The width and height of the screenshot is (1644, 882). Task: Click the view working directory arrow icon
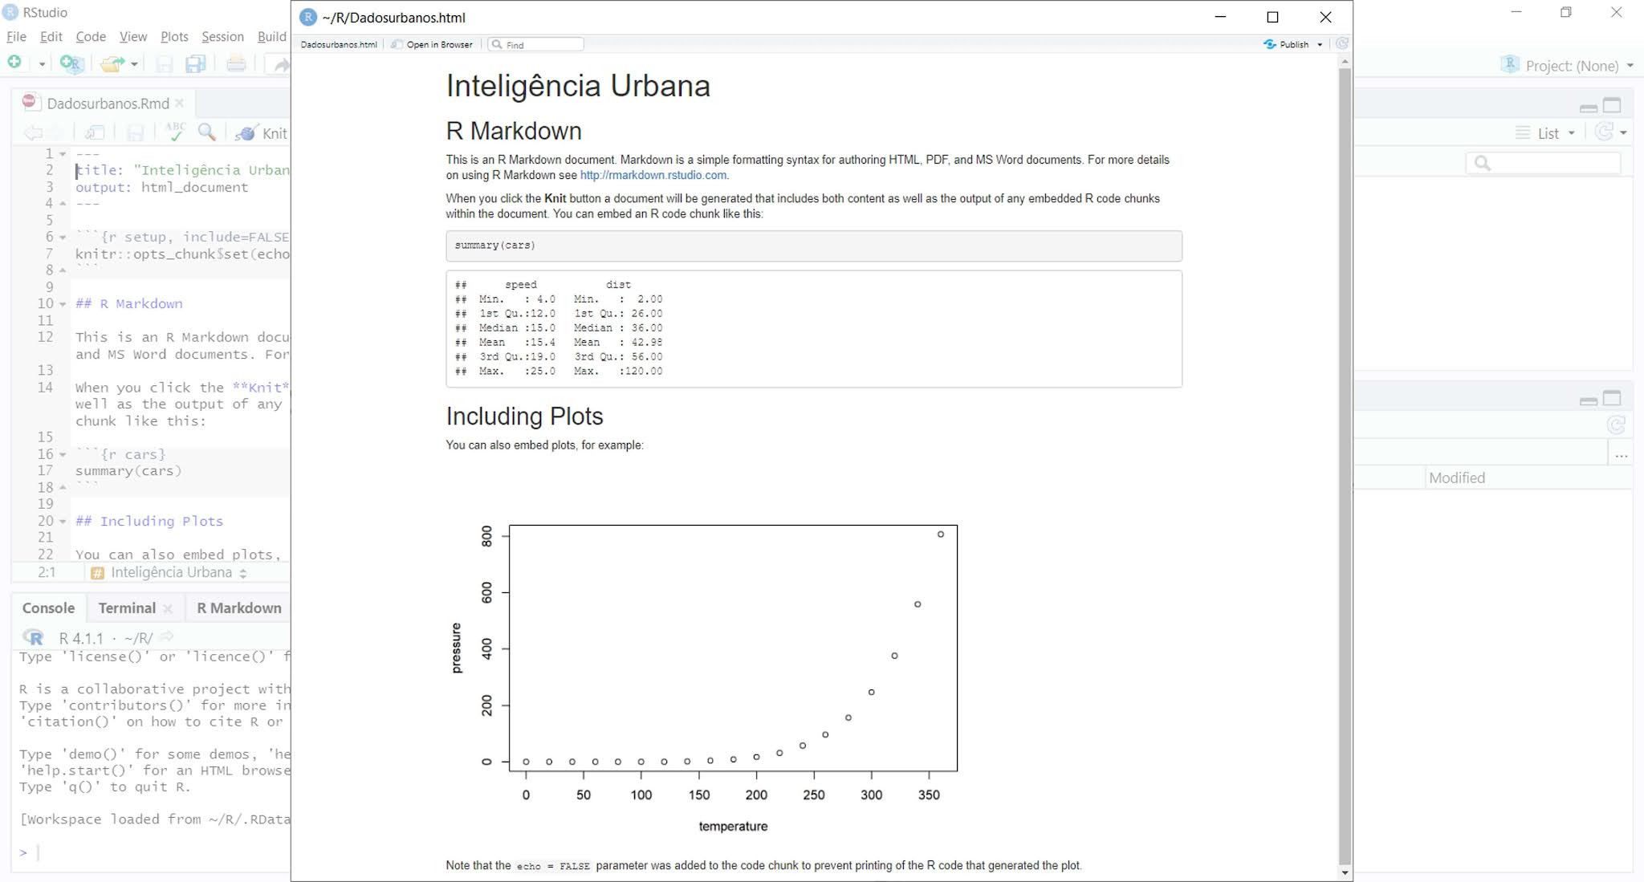[166, 636]
